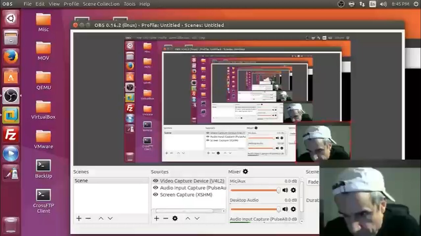Open the session gear menu in top panel
This screenshot has height=236, width=421.
click(416, 4)
